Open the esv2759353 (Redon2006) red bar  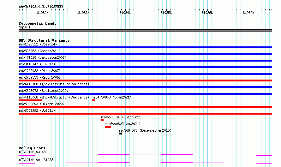pyautogui.click(x=145, y=81)
